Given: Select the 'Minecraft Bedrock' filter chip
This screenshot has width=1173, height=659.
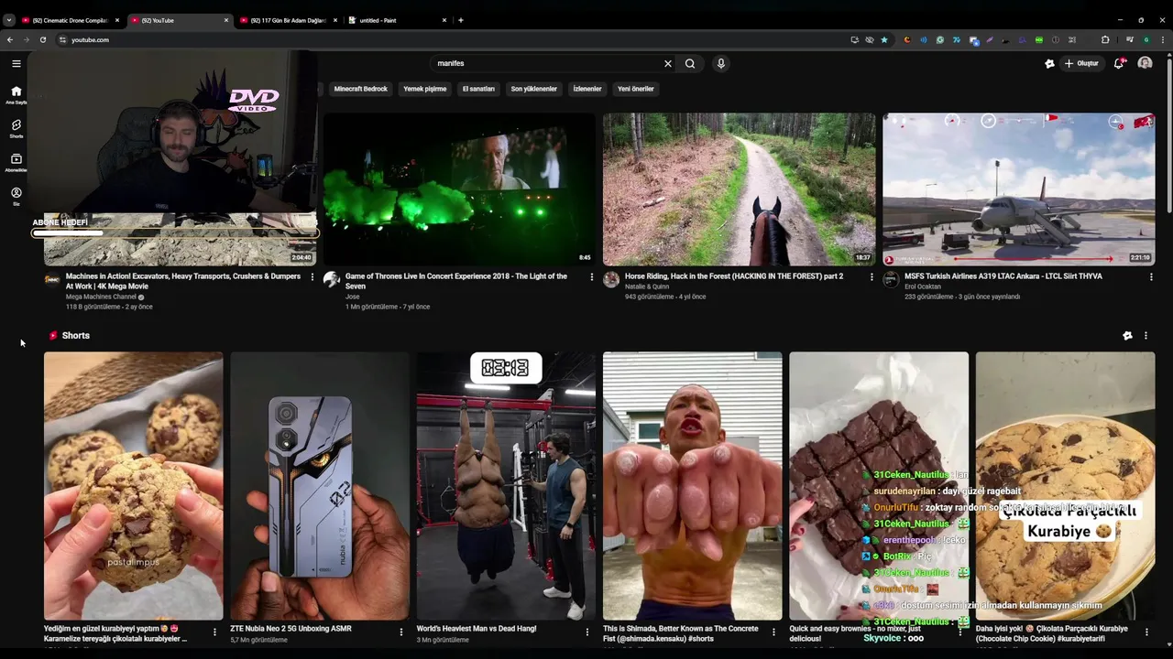Looking at the screenshot, I should click(361, 89).
